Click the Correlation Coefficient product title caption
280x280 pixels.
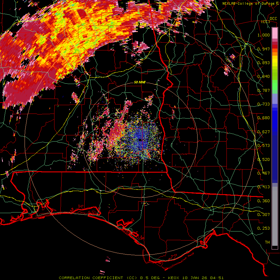coord(141,278)
